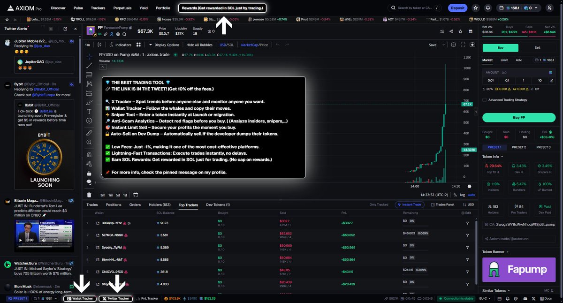The width and height of the screenshot is (563, 303).
Task: Enable Advanced Trading Strategy checkbox
Action: [485, 99]
